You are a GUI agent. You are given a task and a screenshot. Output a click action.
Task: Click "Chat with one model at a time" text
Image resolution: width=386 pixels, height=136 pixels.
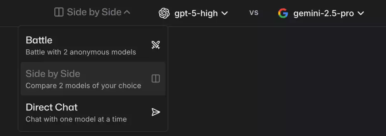(x=76, y=119)
